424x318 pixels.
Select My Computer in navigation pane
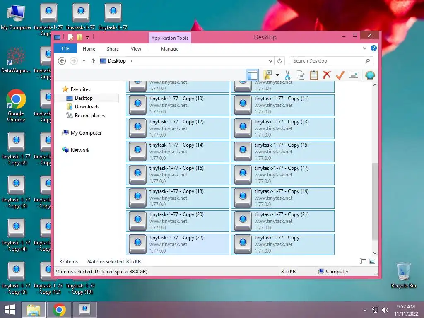coord(82,133)
